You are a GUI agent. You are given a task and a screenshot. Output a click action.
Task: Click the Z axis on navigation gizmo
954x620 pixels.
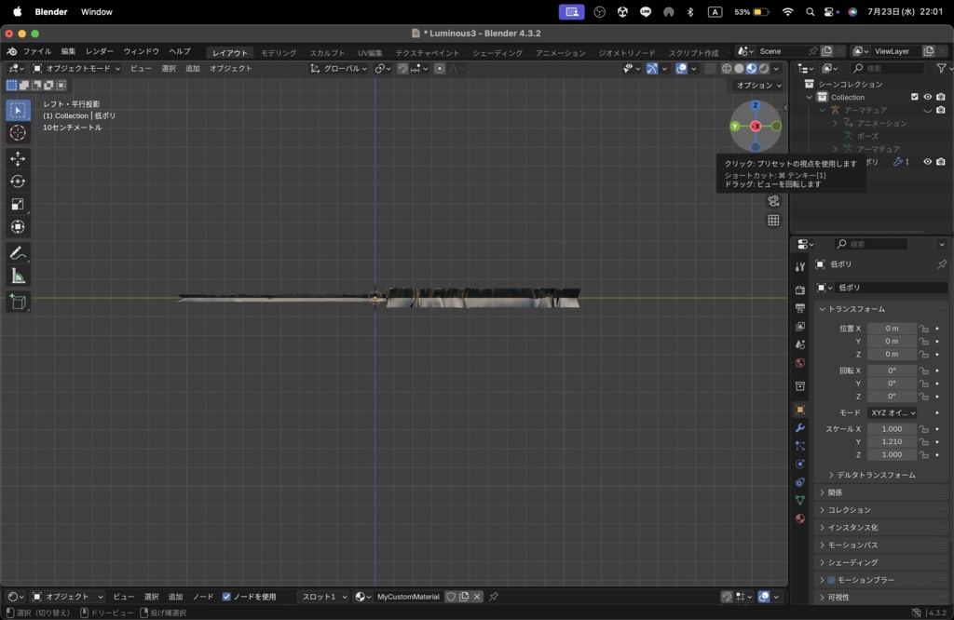[756, 106]
